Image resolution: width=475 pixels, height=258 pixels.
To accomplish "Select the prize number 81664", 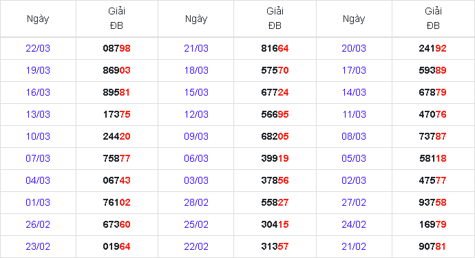I will [x=275, y=48].
